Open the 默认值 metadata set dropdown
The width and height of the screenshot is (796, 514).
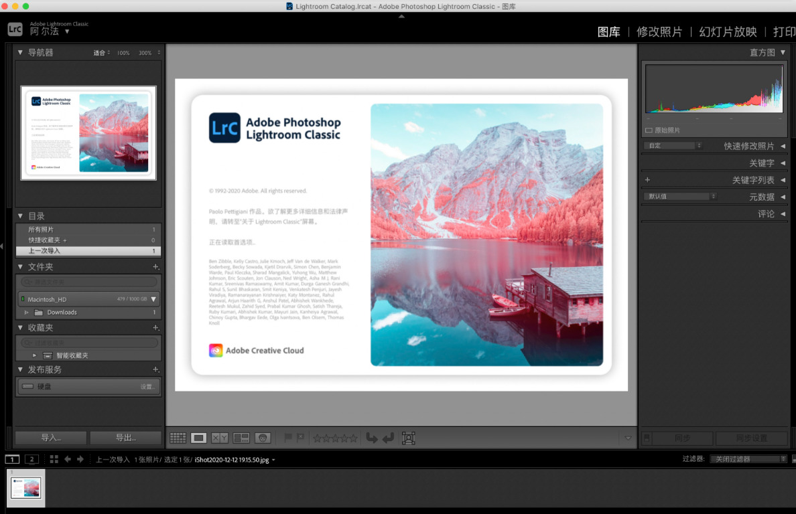[x=679, y=196]
